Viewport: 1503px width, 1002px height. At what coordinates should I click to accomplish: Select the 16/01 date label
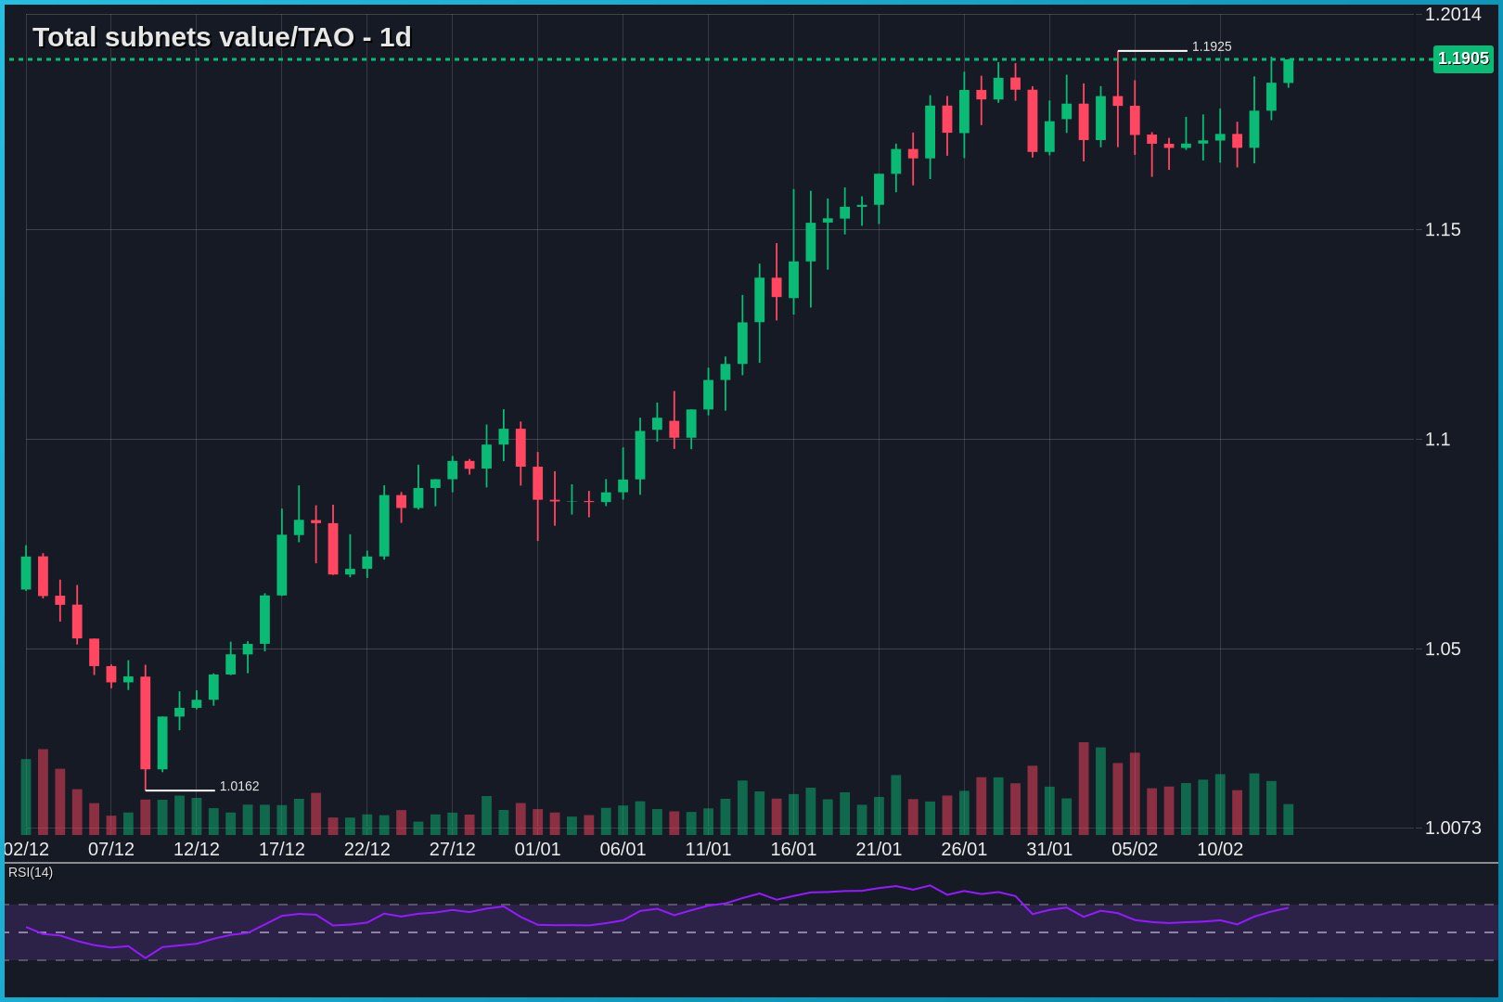[794, 849]
